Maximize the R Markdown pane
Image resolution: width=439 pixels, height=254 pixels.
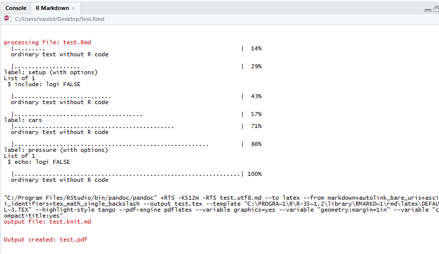tap(436, 9)
